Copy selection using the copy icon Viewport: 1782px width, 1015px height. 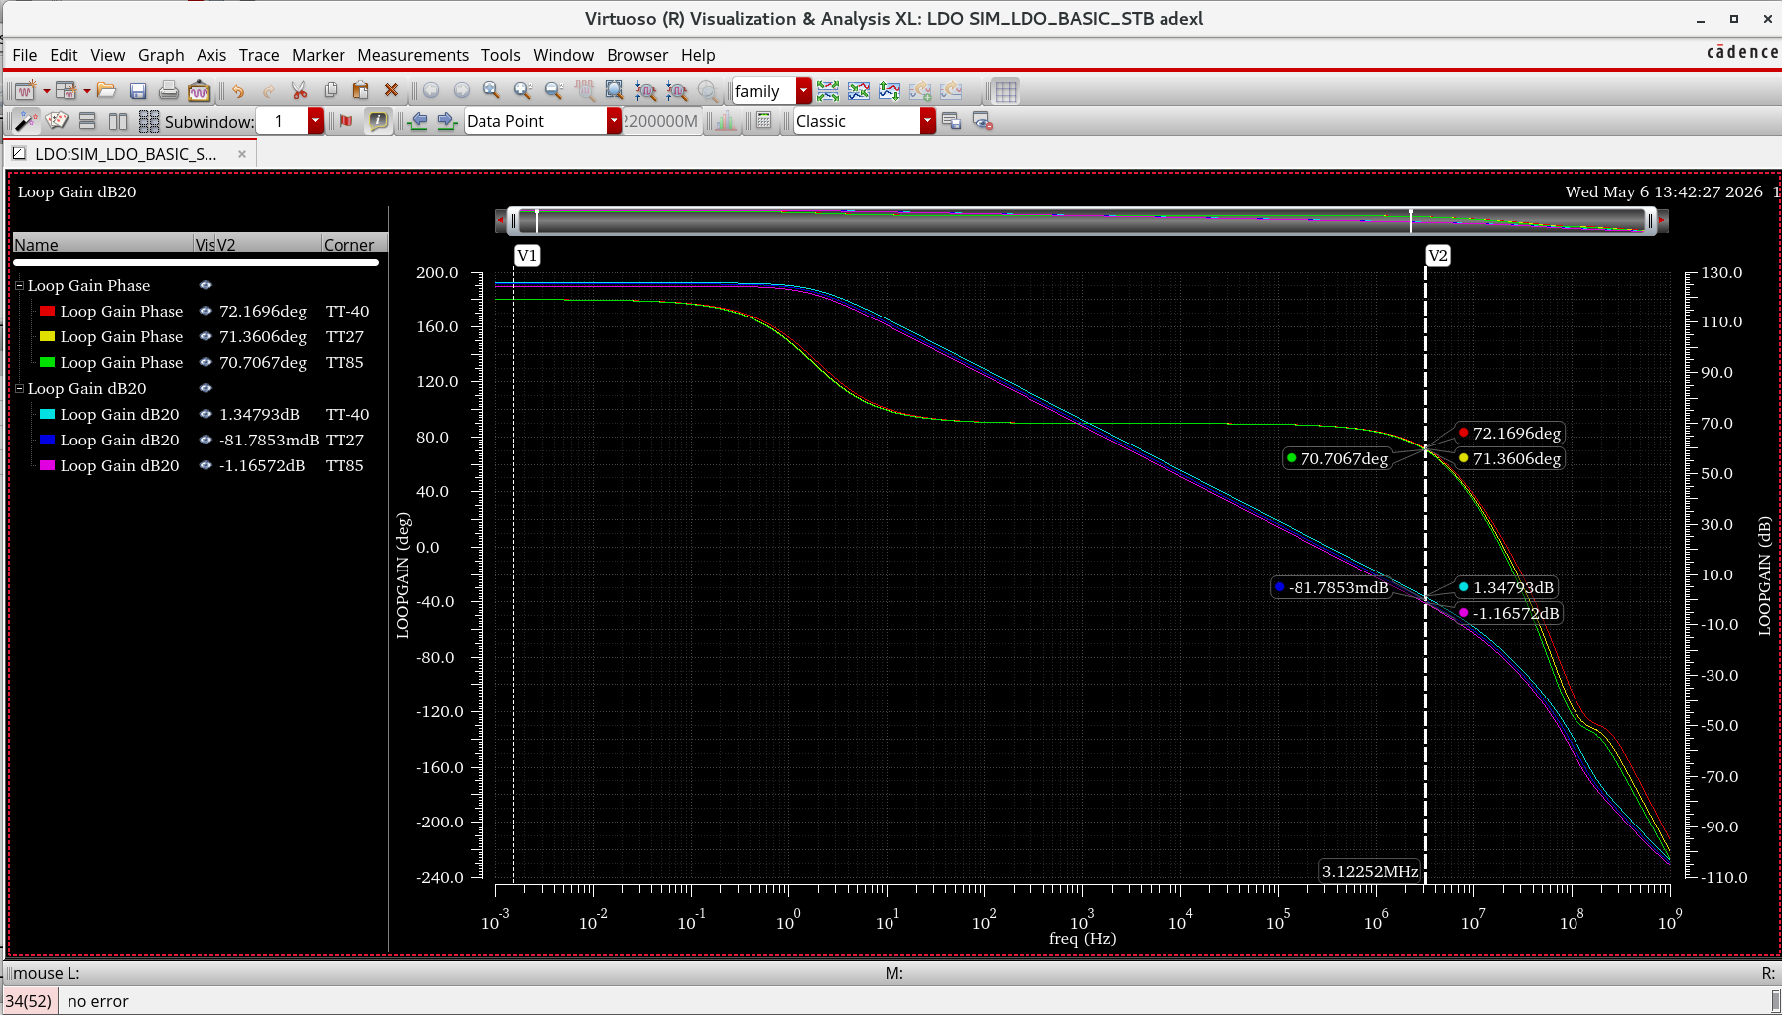point(331,91)
